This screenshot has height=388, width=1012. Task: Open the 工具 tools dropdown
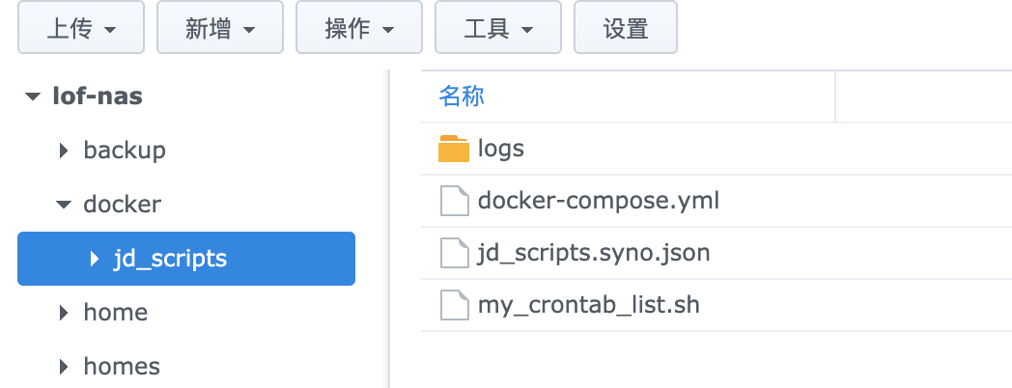pos(498,29)
